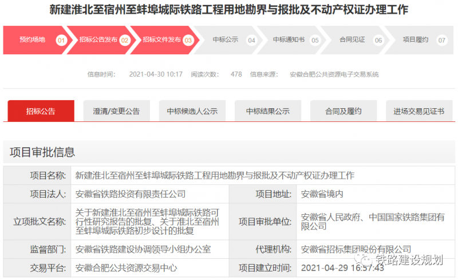Click the 信息时间 label
Screen dimensions: 458x280
[101, 74]
